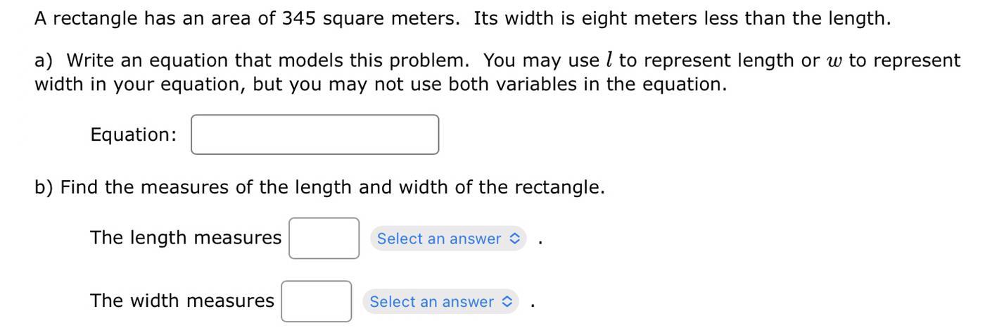Click the number 345 in the problem
The image size is (985, 328).
299,18
